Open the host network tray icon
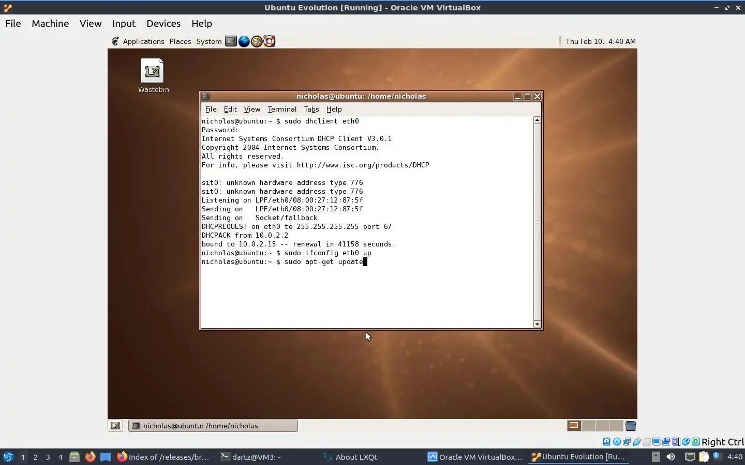Viewport: 745px width, 465px height. click(x=690, y=457)
